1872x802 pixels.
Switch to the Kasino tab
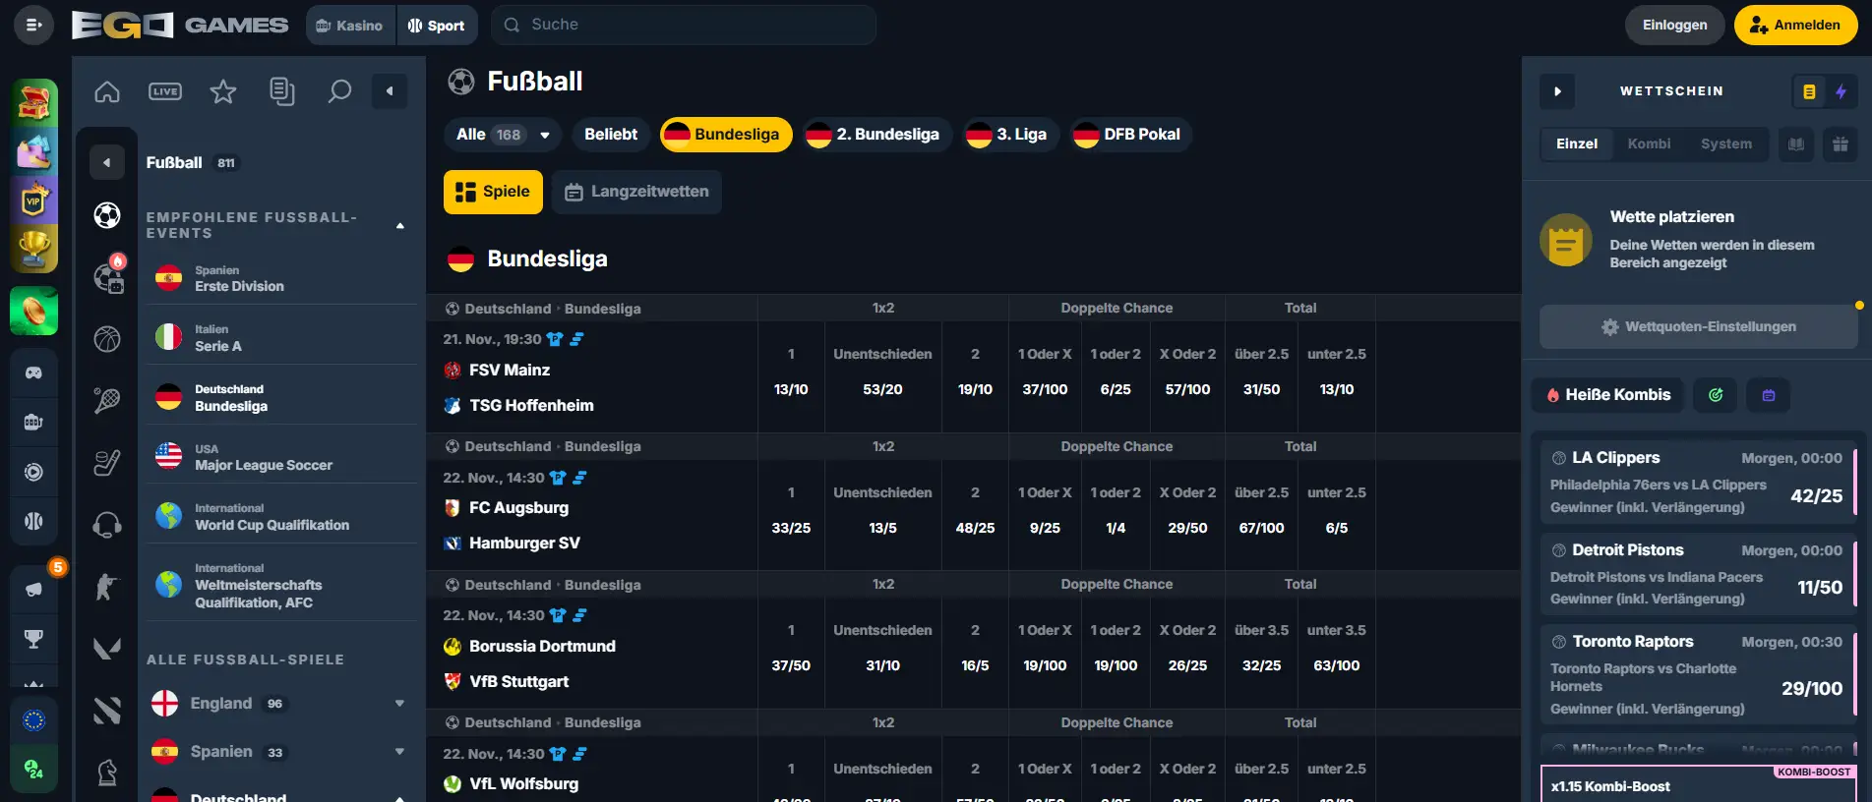coord(350,26)
